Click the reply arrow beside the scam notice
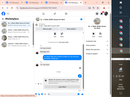 coord(38,84)
